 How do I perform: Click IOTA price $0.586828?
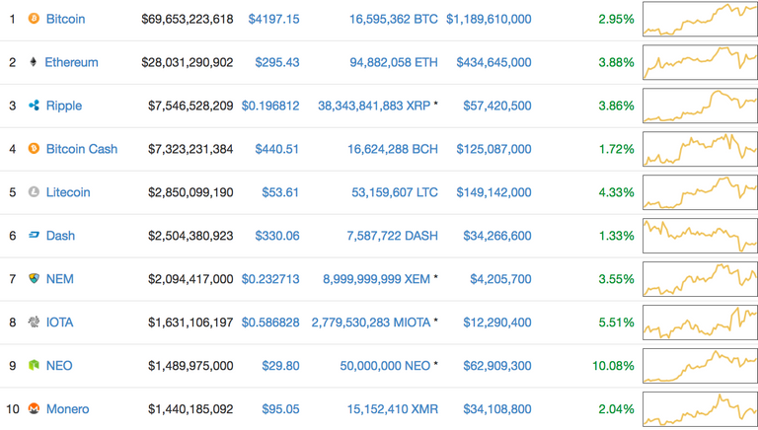coord(270,322)
